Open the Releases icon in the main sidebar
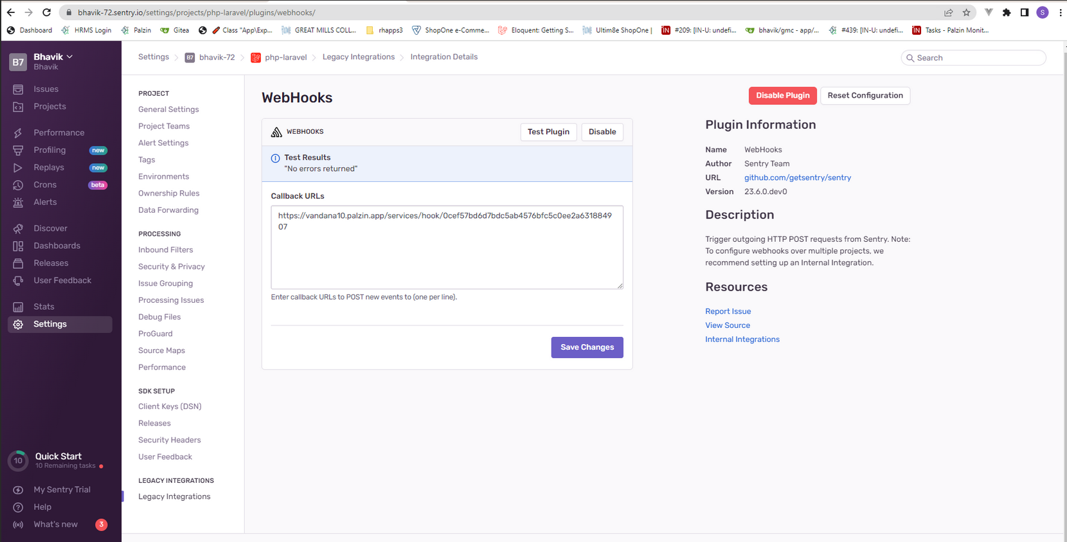The height and width of the screenshot is (542, 1067). pyautogui.click(x=18, y=264)
